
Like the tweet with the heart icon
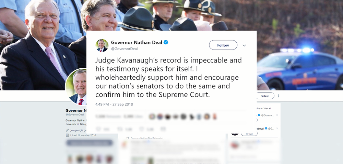tap(142, 129)
